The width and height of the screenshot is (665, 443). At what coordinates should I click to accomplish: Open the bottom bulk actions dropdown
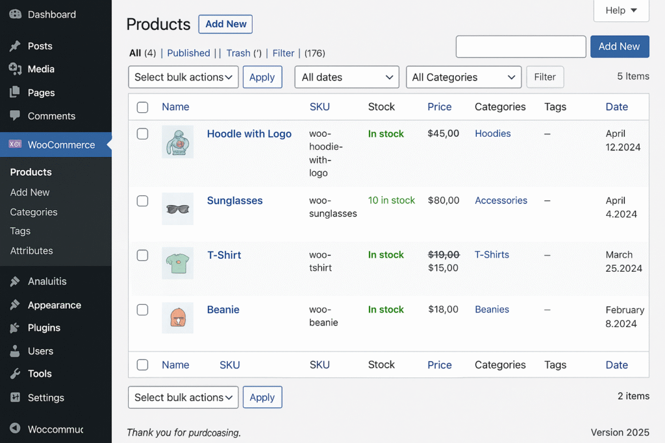coord(183,397)
